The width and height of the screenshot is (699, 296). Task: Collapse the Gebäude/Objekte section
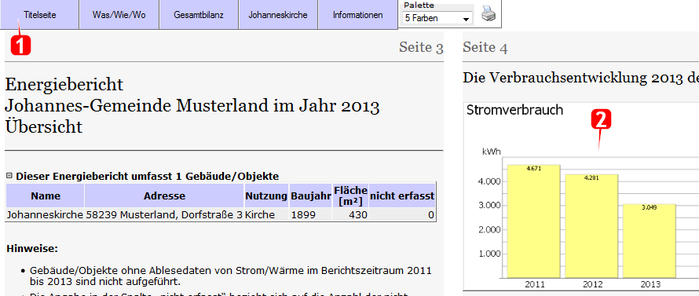tap(9, 176)
